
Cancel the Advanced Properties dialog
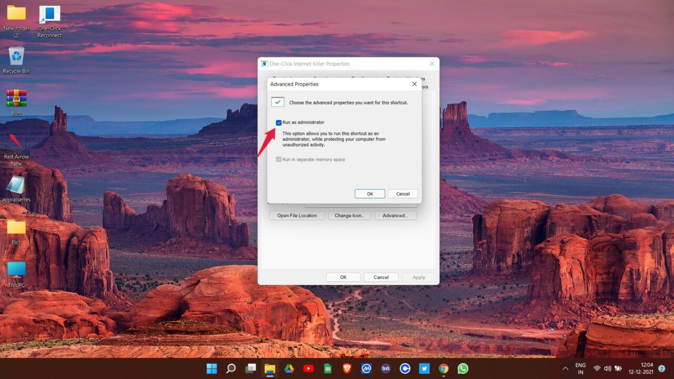[x=403, y=194]
